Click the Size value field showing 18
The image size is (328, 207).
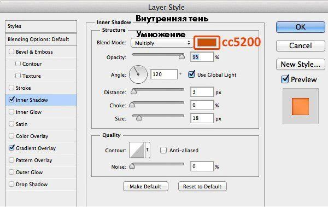pyautogui.click(x=202, y=118)
